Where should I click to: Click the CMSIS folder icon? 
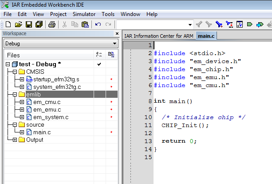point(22,72)
